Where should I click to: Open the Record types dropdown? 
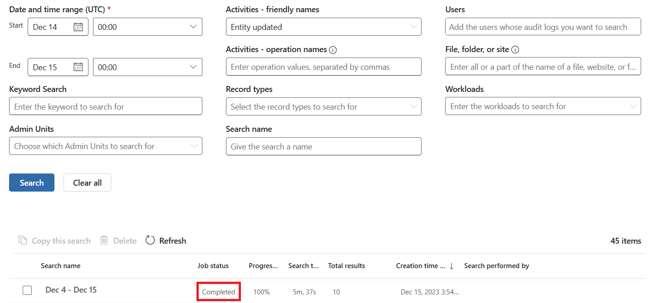(413, 106)
